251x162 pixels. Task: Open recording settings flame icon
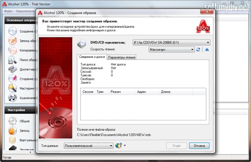point(13,130)
